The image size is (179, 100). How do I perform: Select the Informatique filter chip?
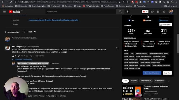(x=146, y=81)
